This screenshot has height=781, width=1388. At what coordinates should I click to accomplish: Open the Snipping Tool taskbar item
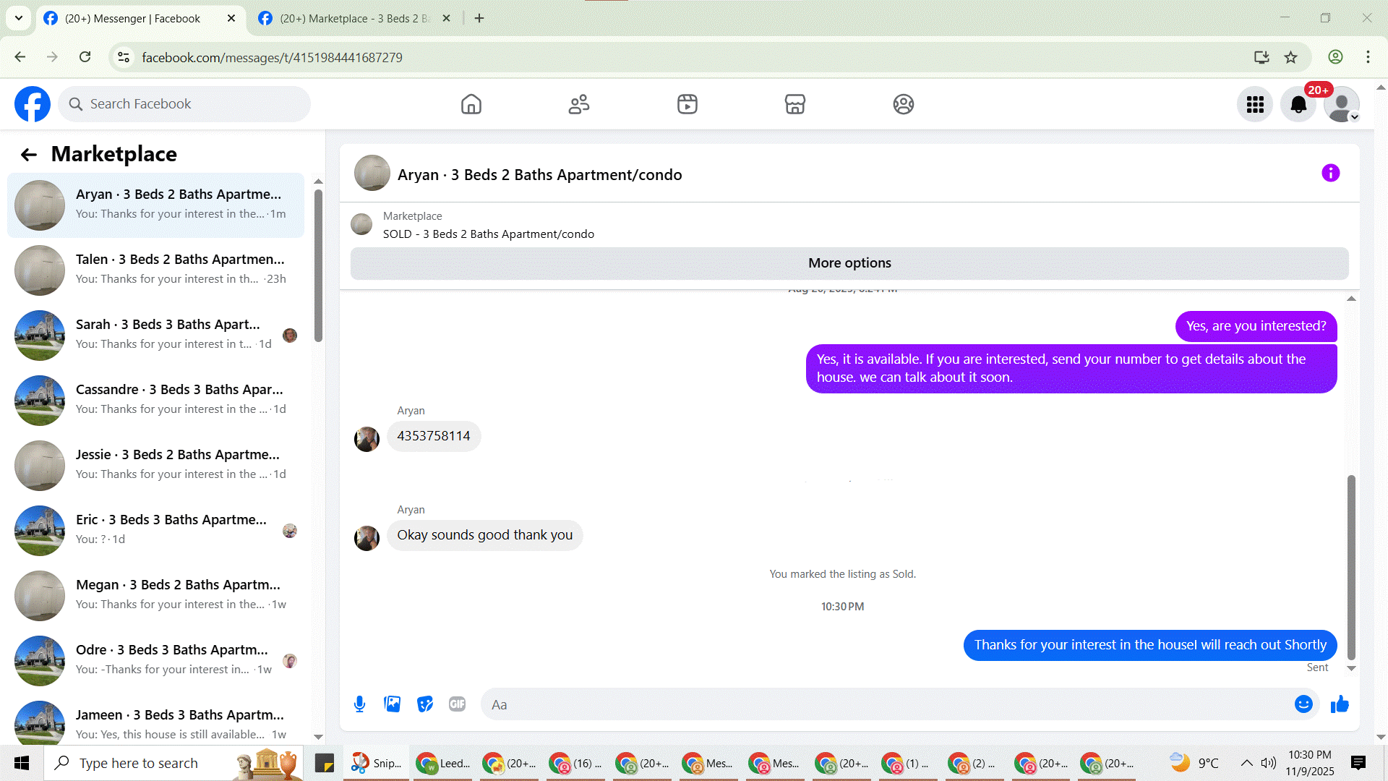coord(376,763)
